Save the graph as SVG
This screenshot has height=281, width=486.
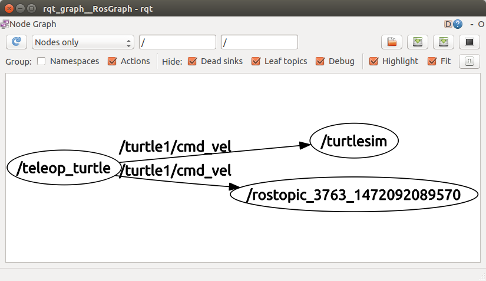[443, 42]
